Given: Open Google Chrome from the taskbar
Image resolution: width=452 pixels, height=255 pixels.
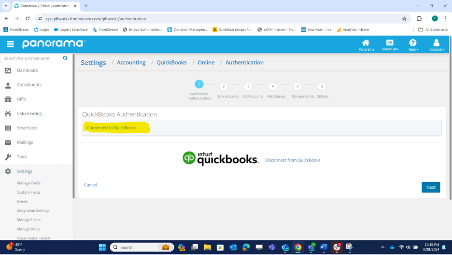Looking at the screenshot, I should pos(298,247).
